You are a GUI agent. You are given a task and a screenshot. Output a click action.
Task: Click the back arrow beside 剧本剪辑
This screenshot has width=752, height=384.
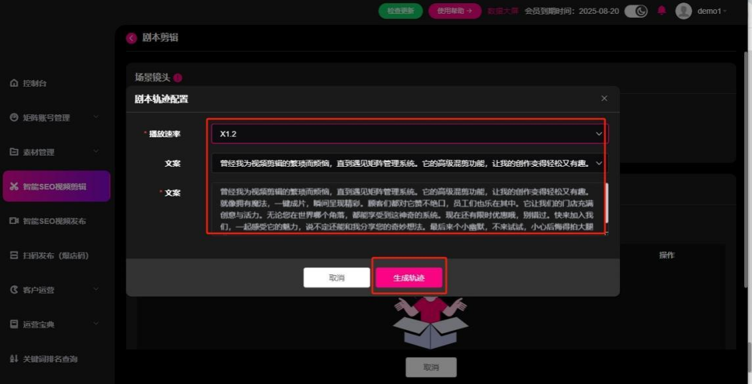click(x=130, y=39)
